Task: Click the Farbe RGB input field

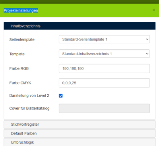Action: (x=104, y=68)
